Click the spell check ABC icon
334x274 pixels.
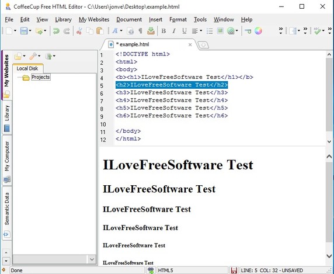(318, 31)
